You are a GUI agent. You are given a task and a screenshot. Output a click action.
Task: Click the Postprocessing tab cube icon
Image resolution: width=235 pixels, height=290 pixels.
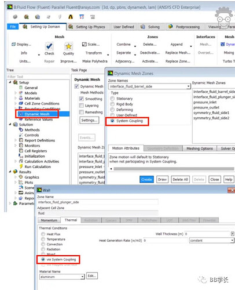pyautogui.click(x=170, y=27)
